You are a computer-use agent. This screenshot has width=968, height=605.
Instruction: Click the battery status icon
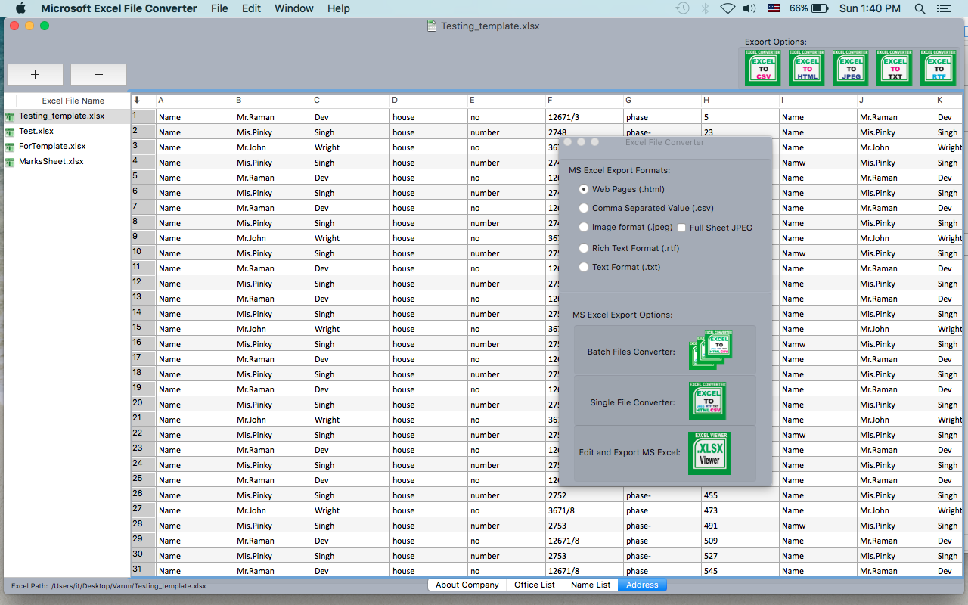tap(821, 8)
